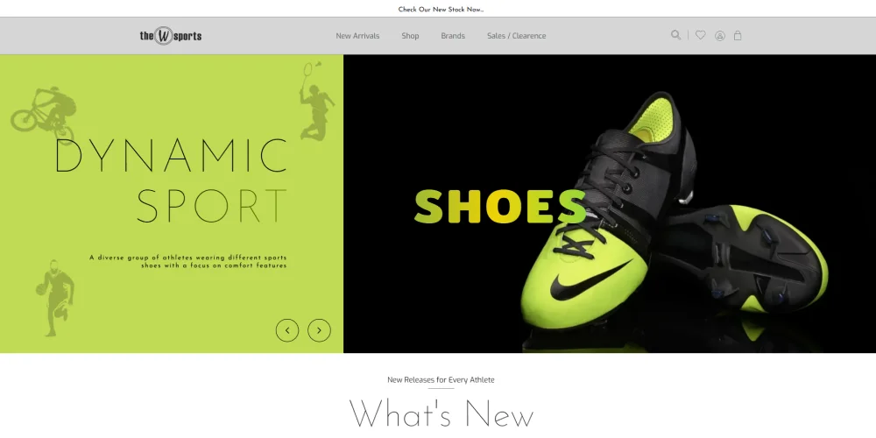Click the badminton player silhouette
876x438 pixels.
point(316,103)
